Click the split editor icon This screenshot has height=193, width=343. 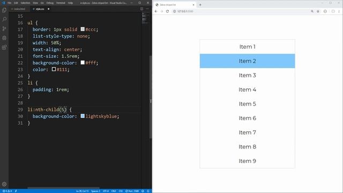pos(141,9)
